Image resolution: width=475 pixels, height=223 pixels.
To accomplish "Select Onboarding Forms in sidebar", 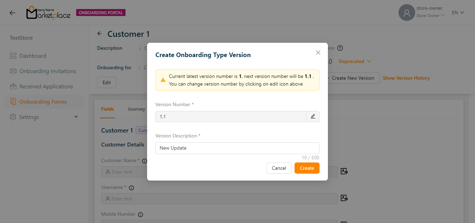I will [x=43, y=102].
